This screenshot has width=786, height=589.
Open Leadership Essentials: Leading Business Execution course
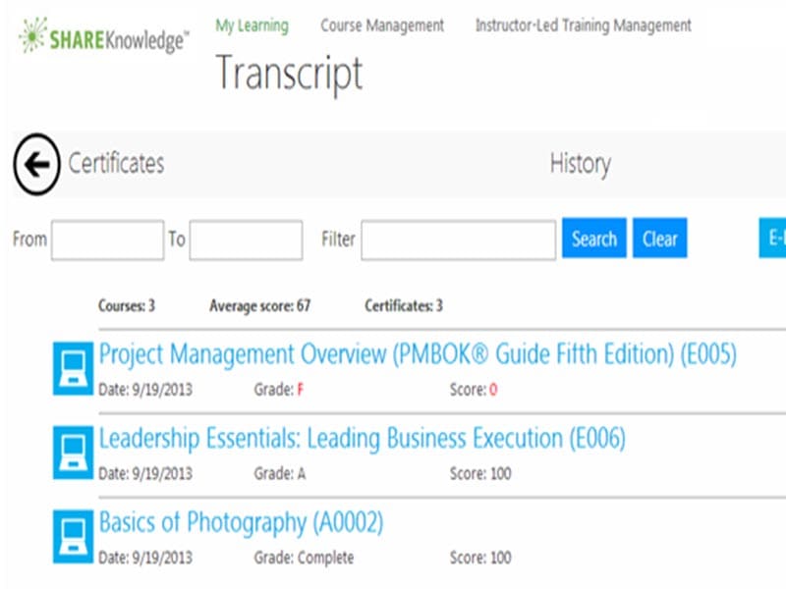[362, 438]
